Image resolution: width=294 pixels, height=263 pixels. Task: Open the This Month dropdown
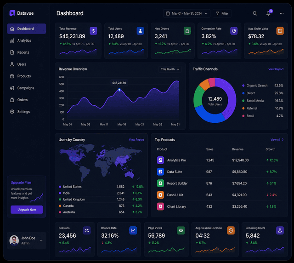click(170, 69)
